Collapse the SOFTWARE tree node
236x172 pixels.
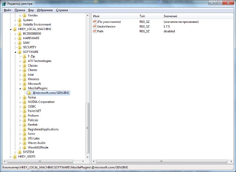pos(15,52)
